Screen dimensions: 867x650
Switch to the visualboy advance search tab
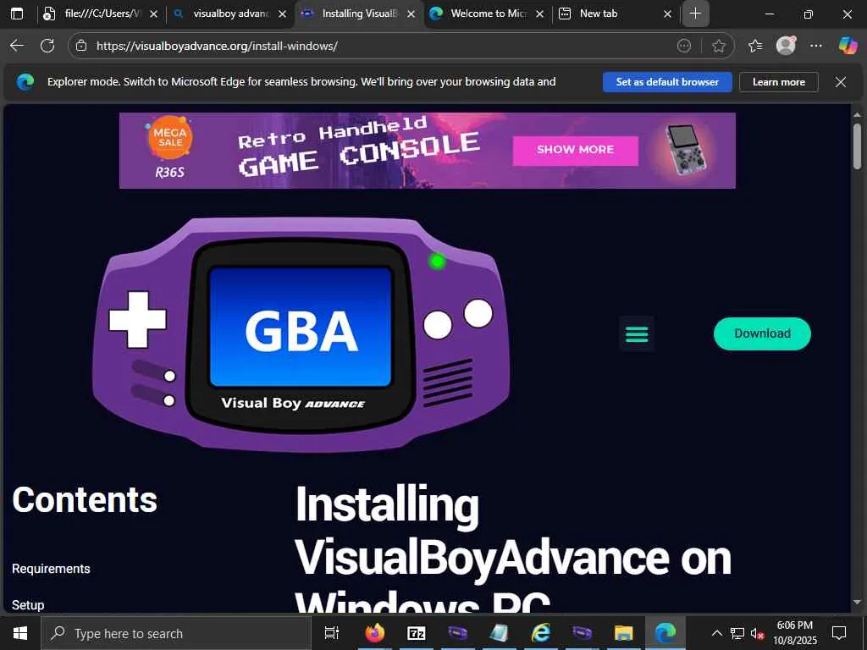pyautogui.click(x=230, y=14)
